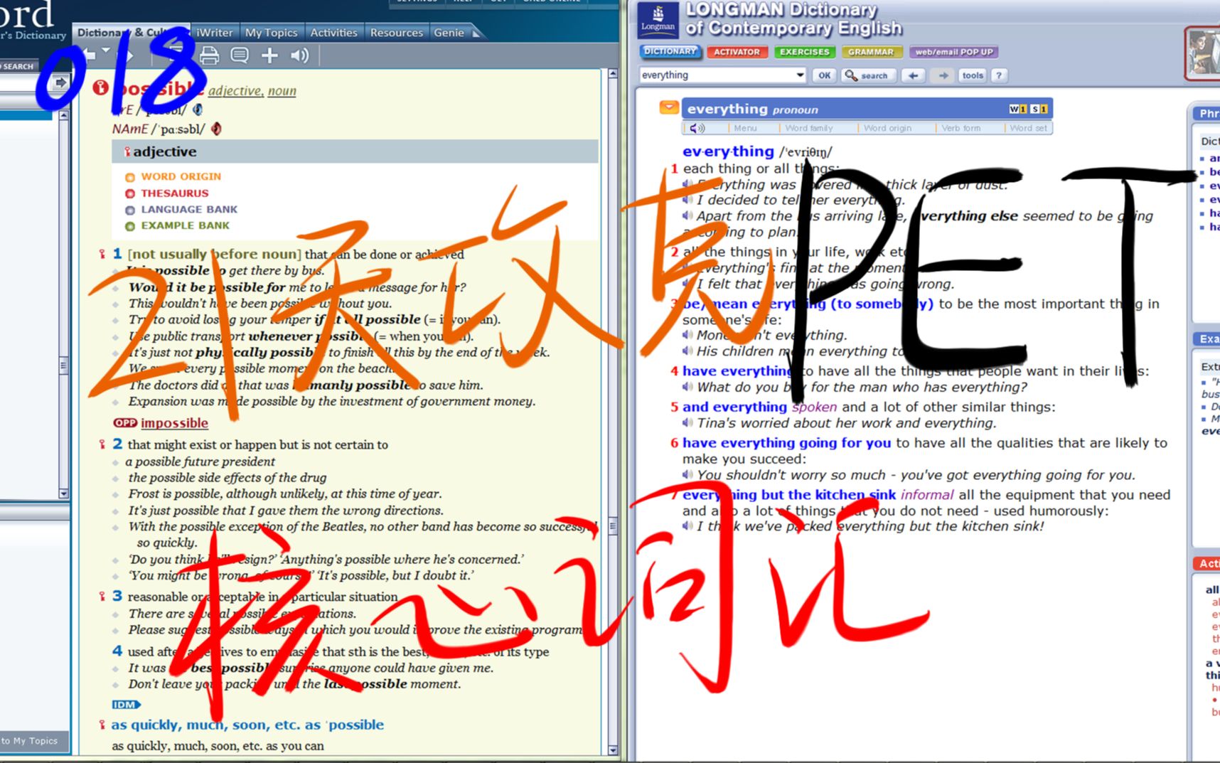
Task: Click Oxford entry scrollbar up arrow
Action: 613,73
